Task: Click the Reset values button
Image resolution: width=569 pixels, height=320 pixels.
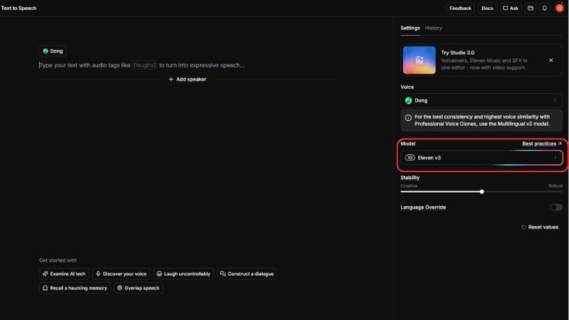Action: 540,227
